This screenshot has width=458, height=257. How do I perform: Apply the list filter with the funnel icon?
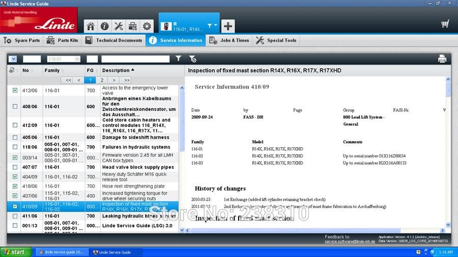click(178, 58)
